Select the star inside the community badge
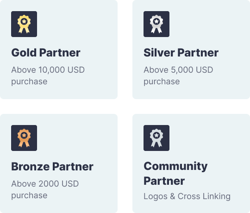This screenshot has width=250, height=213. click(156, 135)
